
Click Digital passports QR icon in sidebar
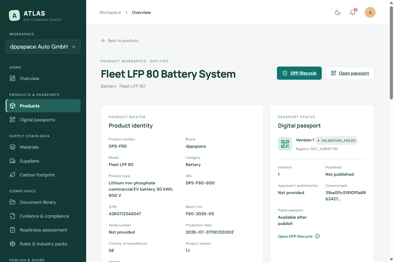tap(13, 120)
